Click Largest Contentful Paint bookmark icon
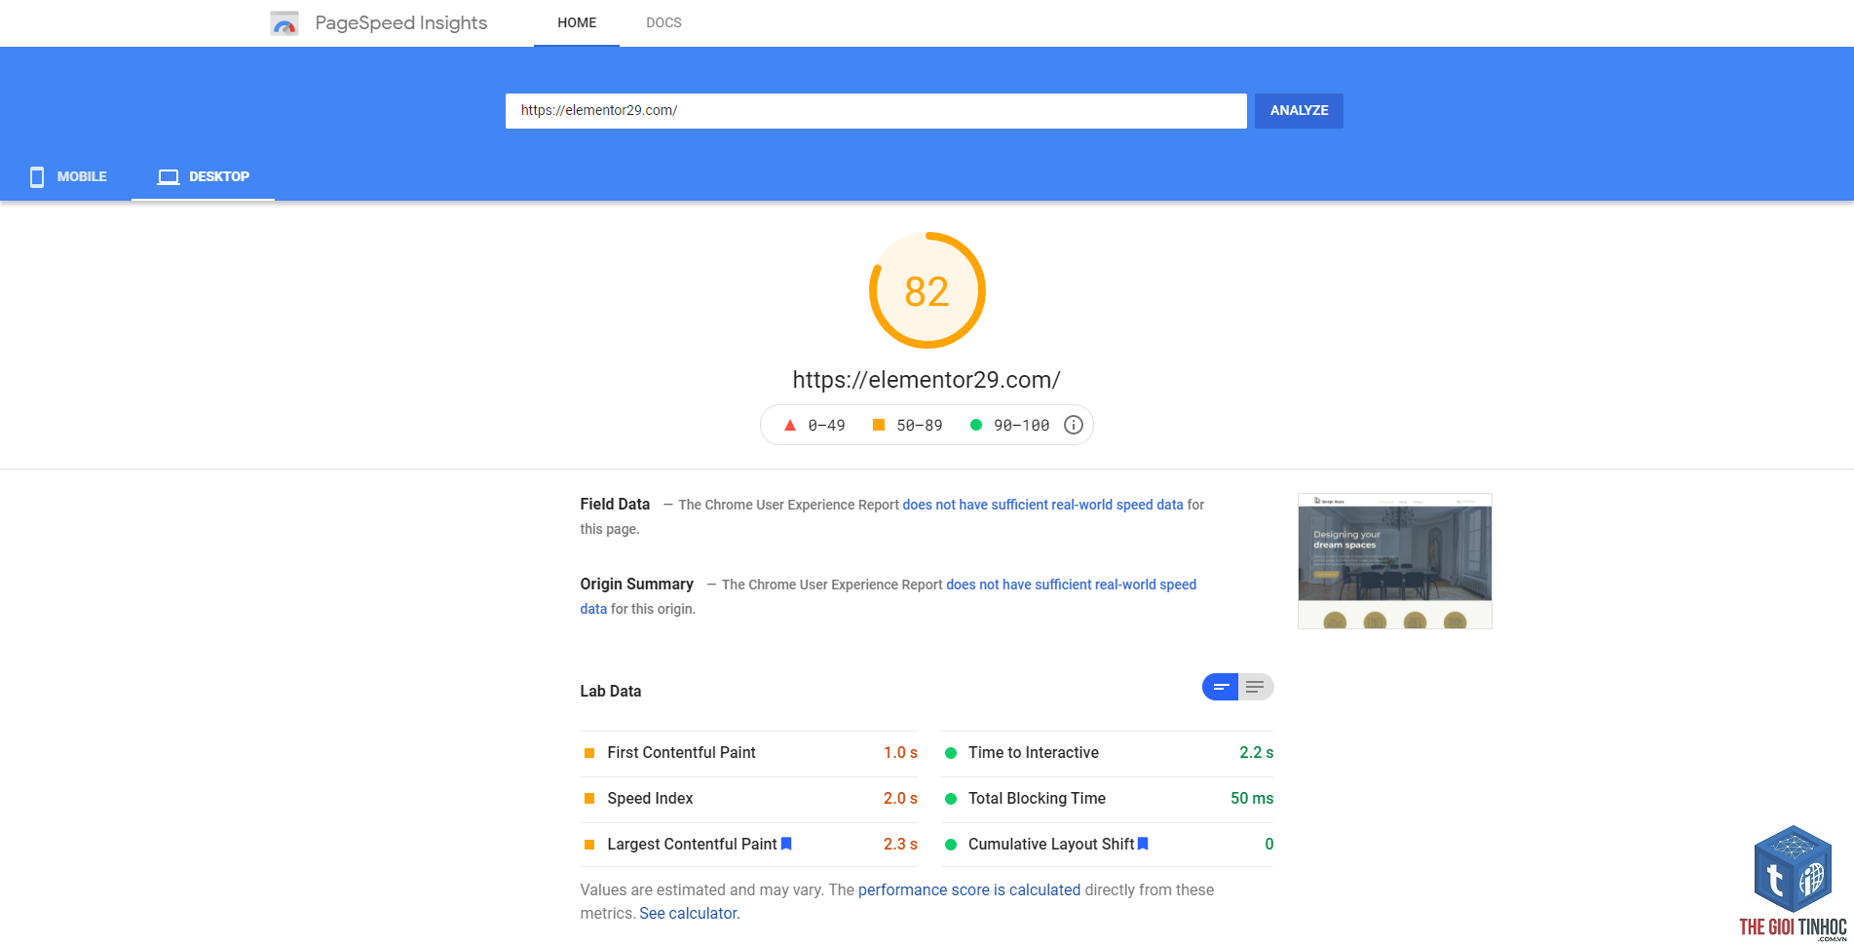This screenshot has height=944, width=1854. point(786,844)
